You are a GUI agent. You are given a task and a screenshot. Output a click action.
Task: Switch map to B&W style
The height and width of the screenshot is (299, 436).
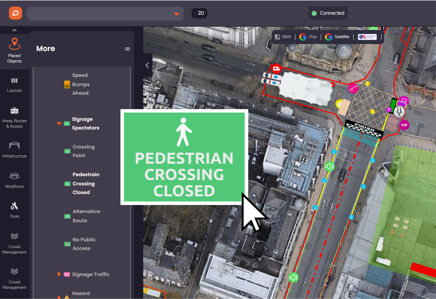tap(283, 37)
